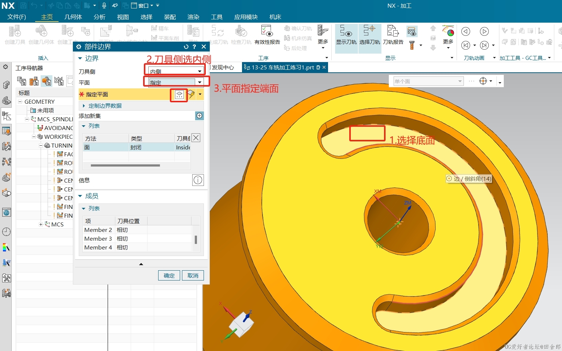Select Member 2 row
The width and height of the screenshot is (562, 351).
[x=138, y=230]
